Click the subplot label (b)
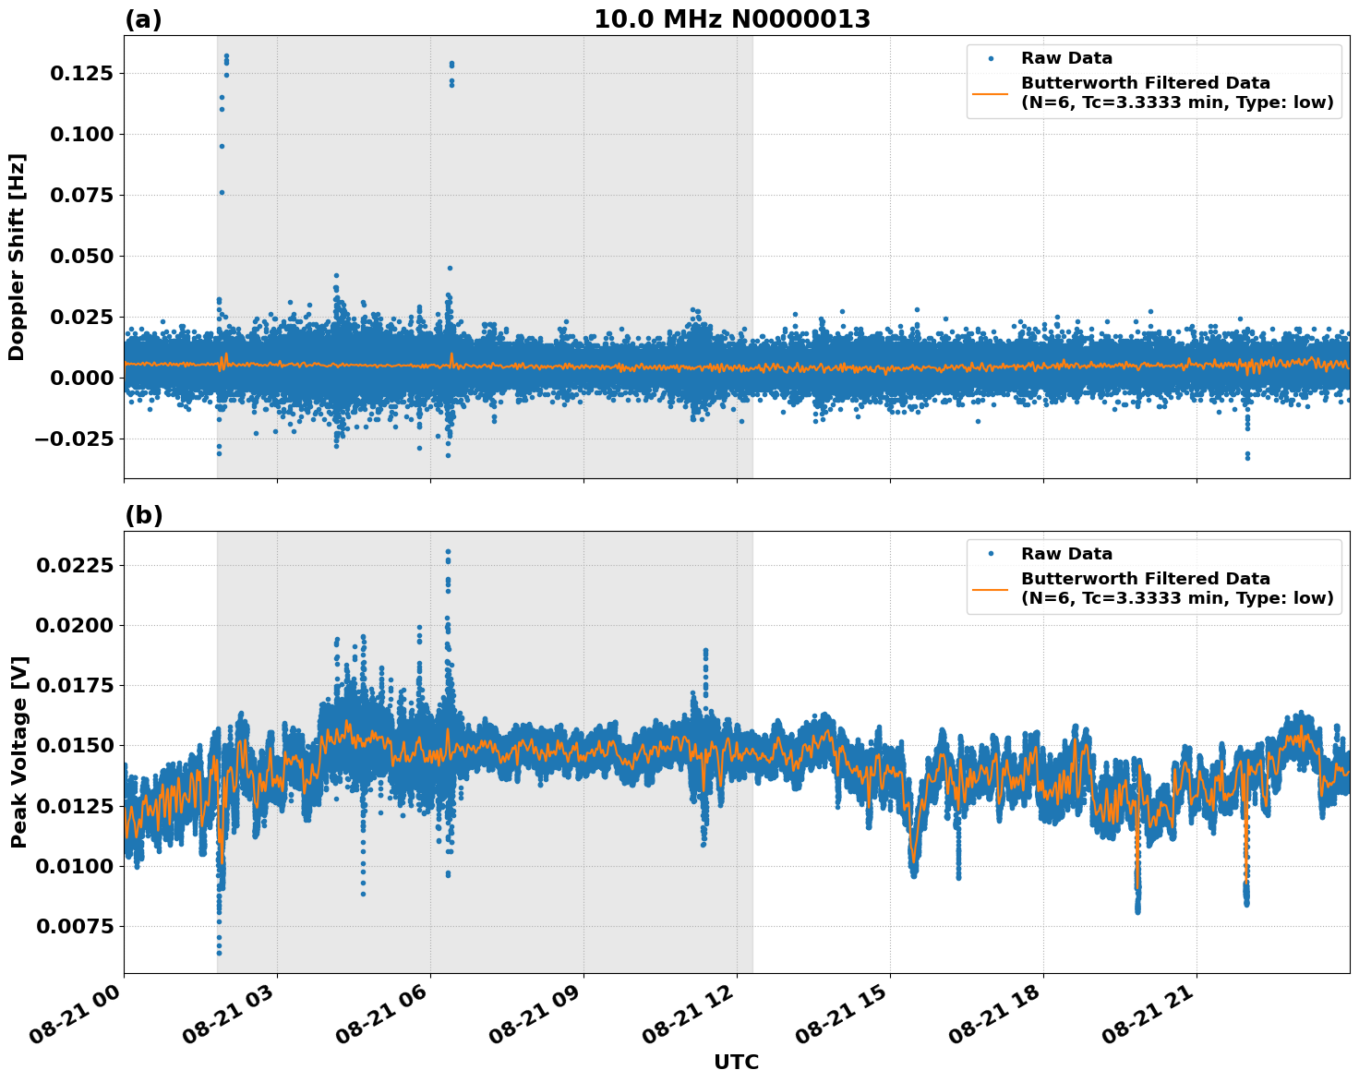 tap(145, 516)
